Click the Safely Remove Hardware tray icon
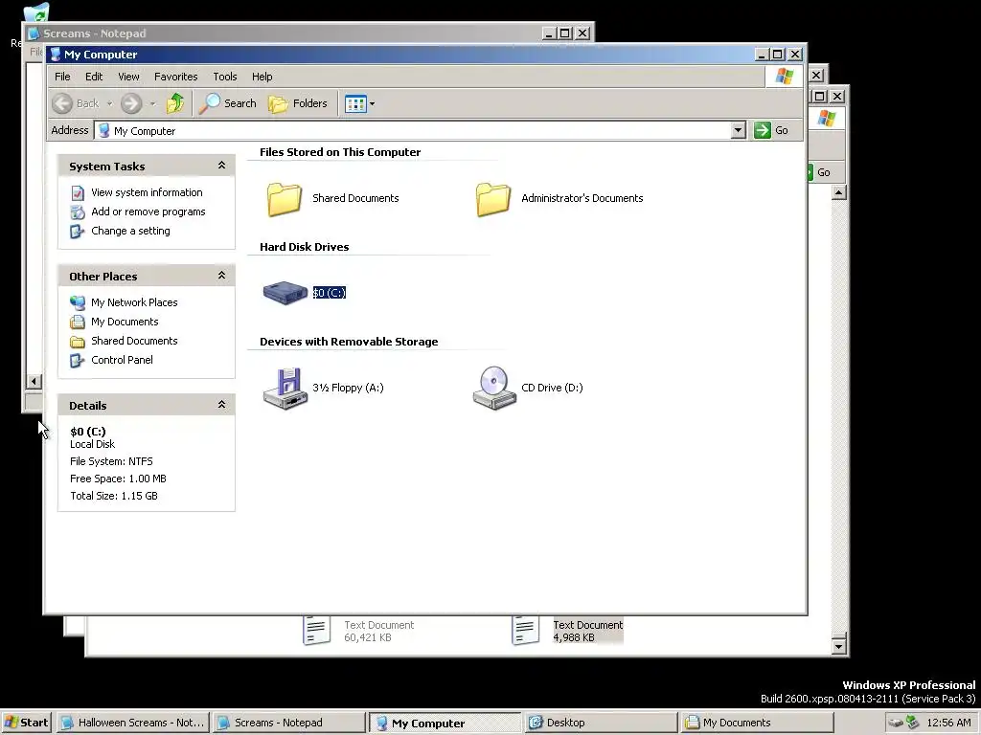 click(x=896, y=723)
